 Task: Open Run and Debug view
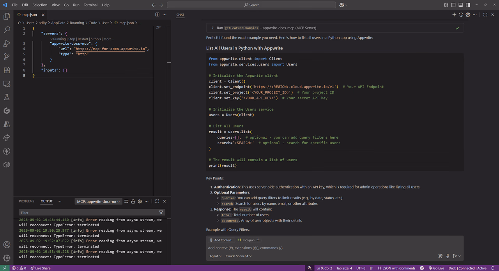7,43
